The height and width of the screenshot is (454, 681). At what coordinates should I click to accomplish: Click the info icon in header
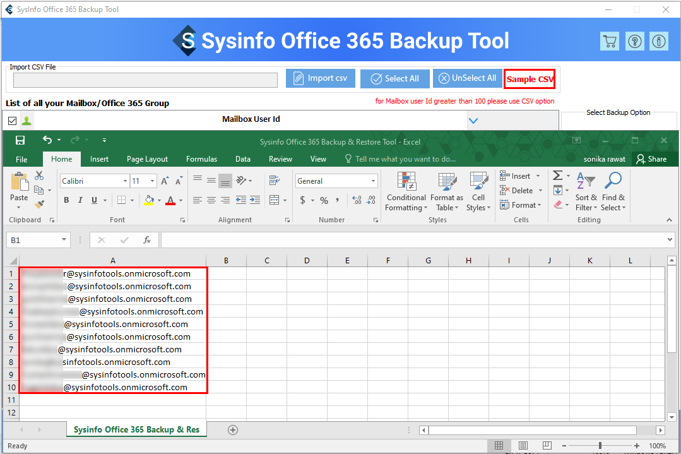pyautogui.click(x=659, y=41)
